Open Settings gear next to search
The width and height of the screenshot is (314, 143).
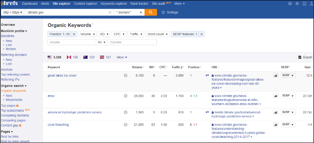pos(170,12)
